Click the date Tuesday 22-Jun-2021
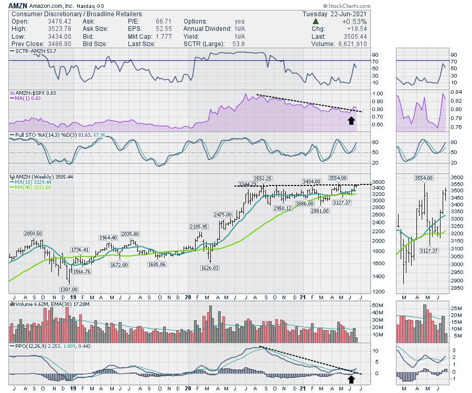This screenshot has width=472, height=393. coord(335,14)
